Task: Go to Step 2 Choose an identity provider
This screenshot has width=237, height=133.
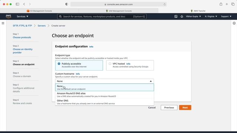Action: (x=23, y=51)
